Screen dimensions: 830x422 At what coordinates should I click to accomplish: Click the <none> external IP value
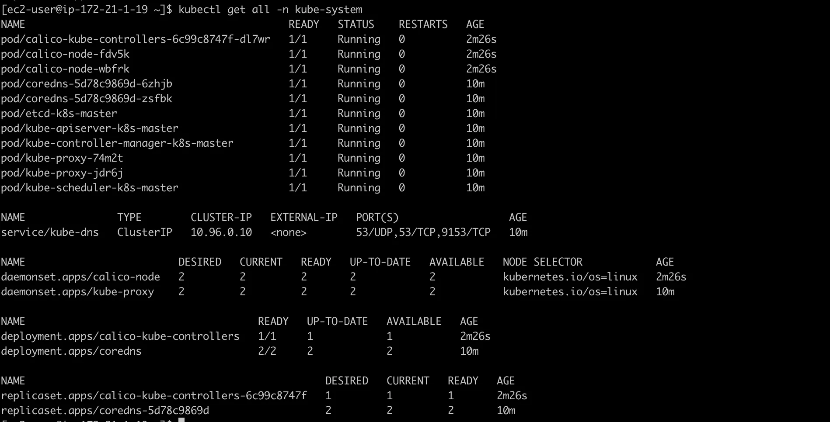pyautogui.click(x=289, y=232)
